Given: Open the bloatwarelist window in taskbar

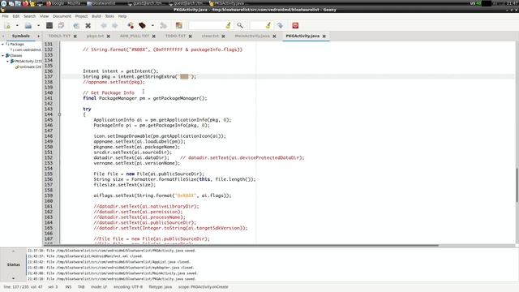Looking at the screenshot, I should pyautogui.click(x=101, y=3).
